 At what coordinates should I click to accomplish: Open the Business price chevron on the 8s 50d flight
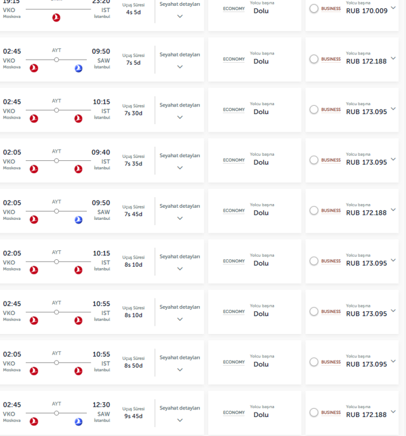(393, 361)
